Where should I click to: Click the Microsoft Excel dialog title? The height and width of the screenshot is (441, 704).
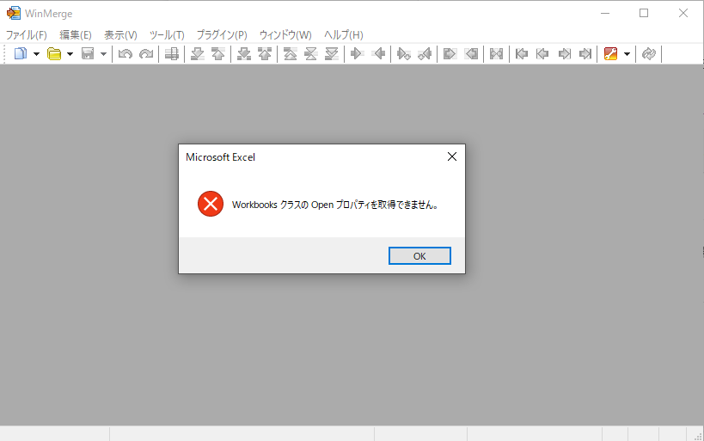220,157
